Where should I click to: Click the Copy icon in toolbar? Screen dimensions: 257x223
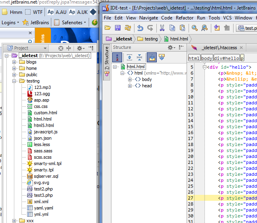pos(172,28)
